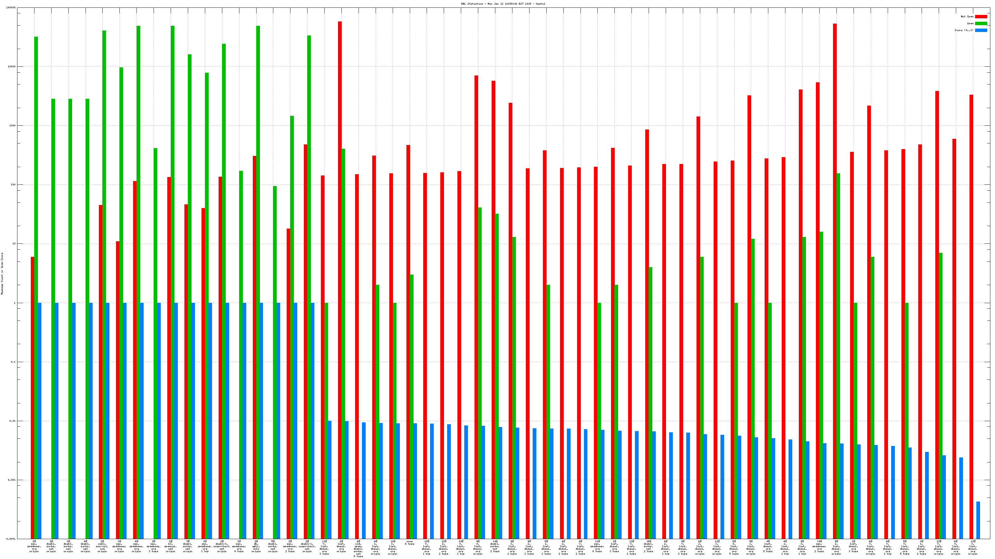Image resolution: width=995 pixels, height=559 pixels.
Task: Click the shortest blue bar at far right
Action: pyautogui.click(x=978, y=520)
